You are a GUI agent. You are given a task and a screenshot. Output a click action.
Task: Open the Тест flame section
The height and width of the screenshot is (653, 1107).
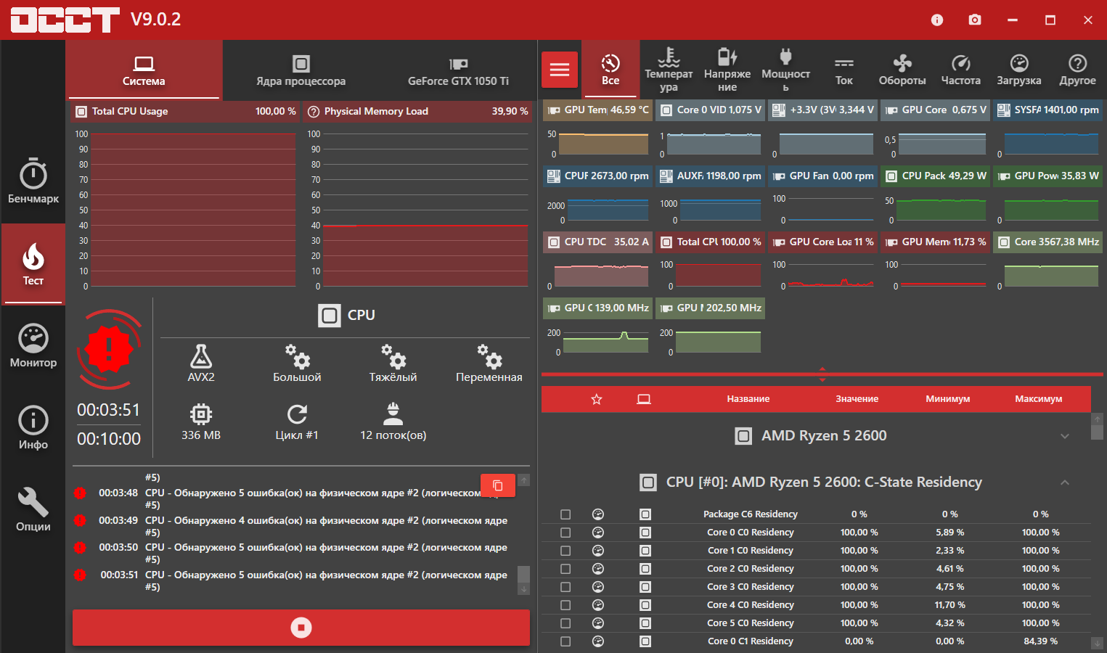33,264
